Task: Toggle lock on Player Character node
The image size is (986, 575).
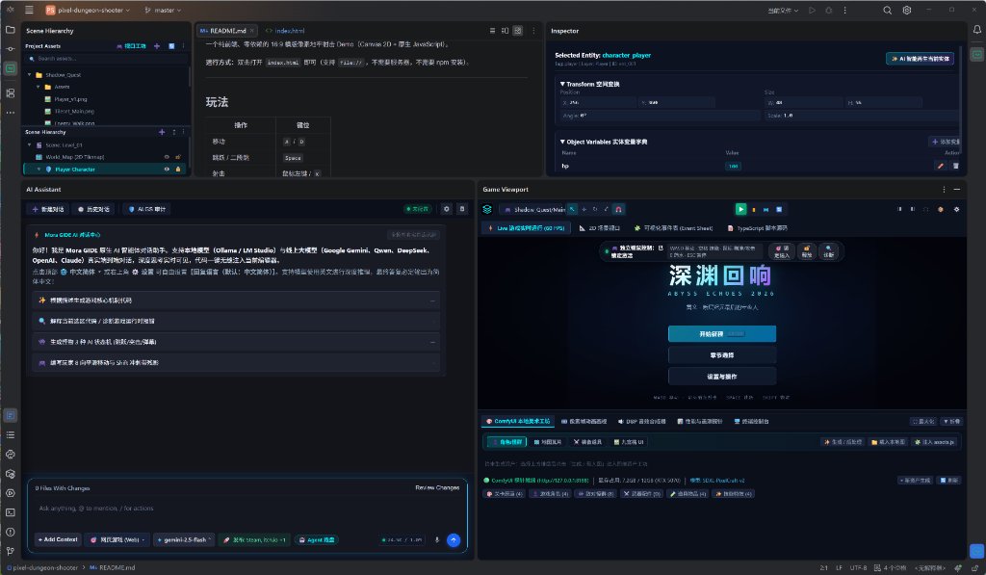Action: (x=178, y=170)
